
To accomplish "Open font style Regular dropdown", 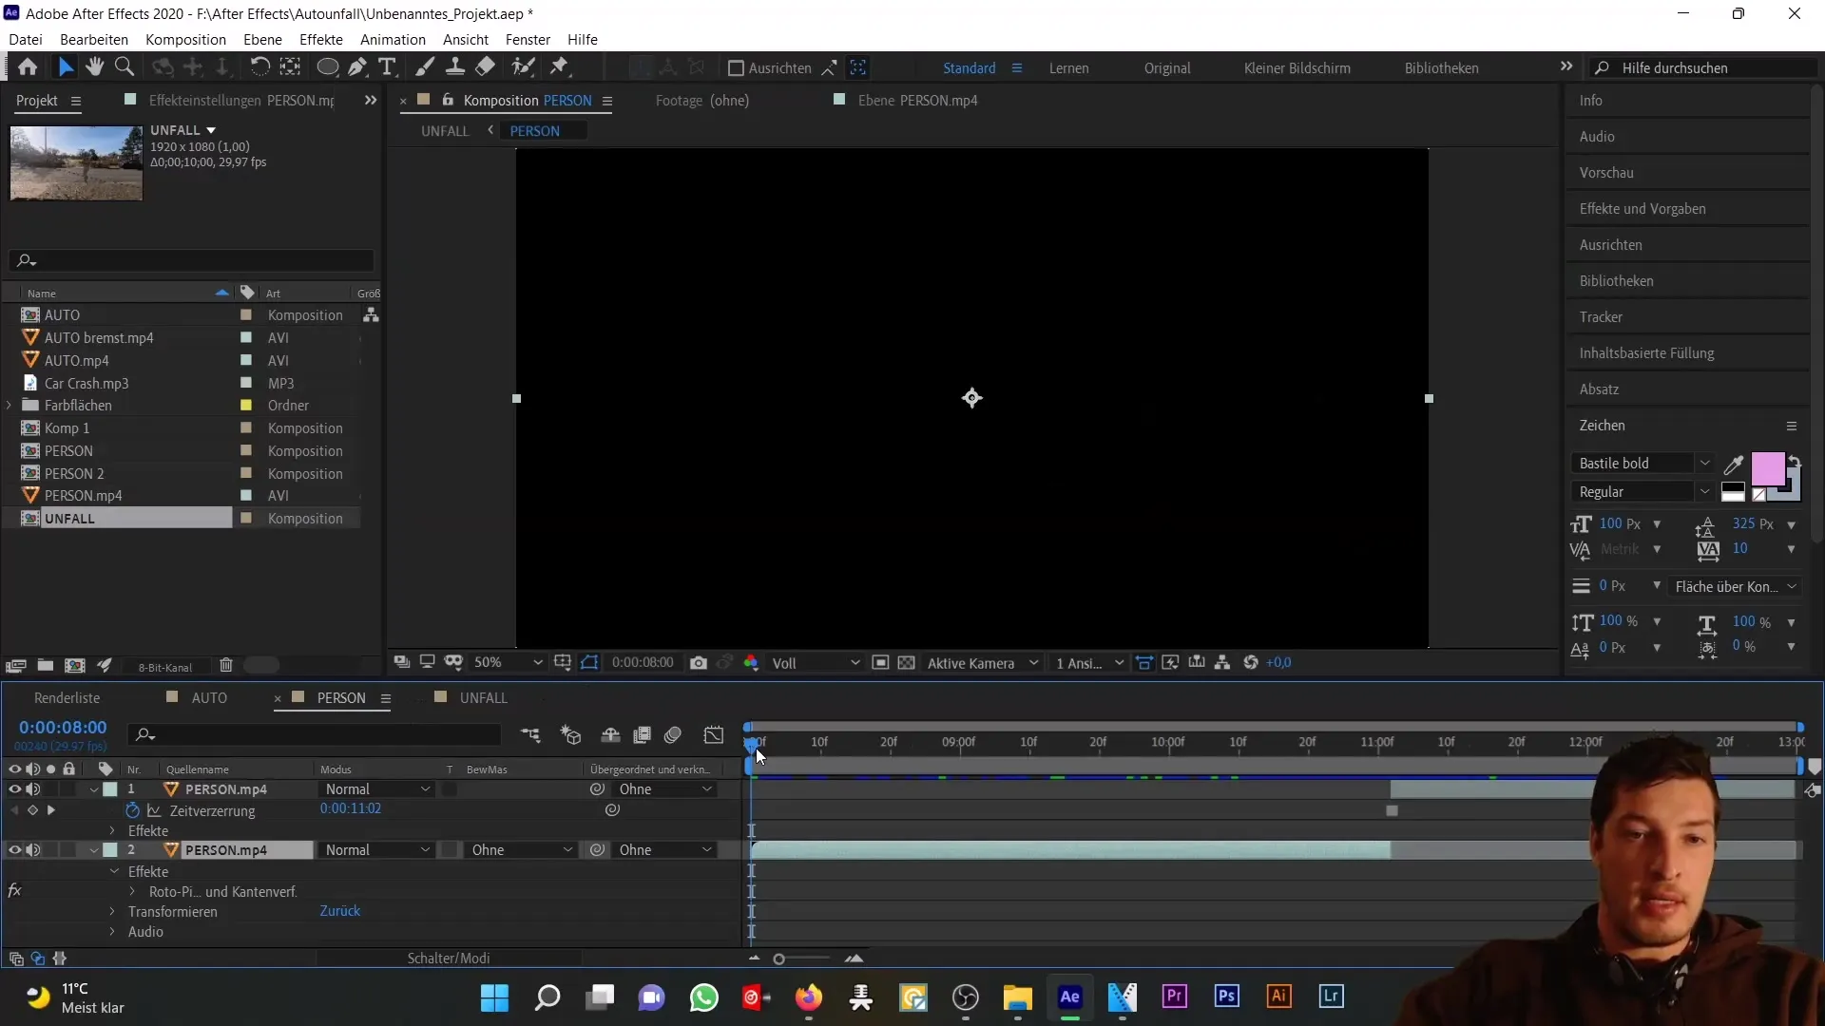I will coord(1642,492).
